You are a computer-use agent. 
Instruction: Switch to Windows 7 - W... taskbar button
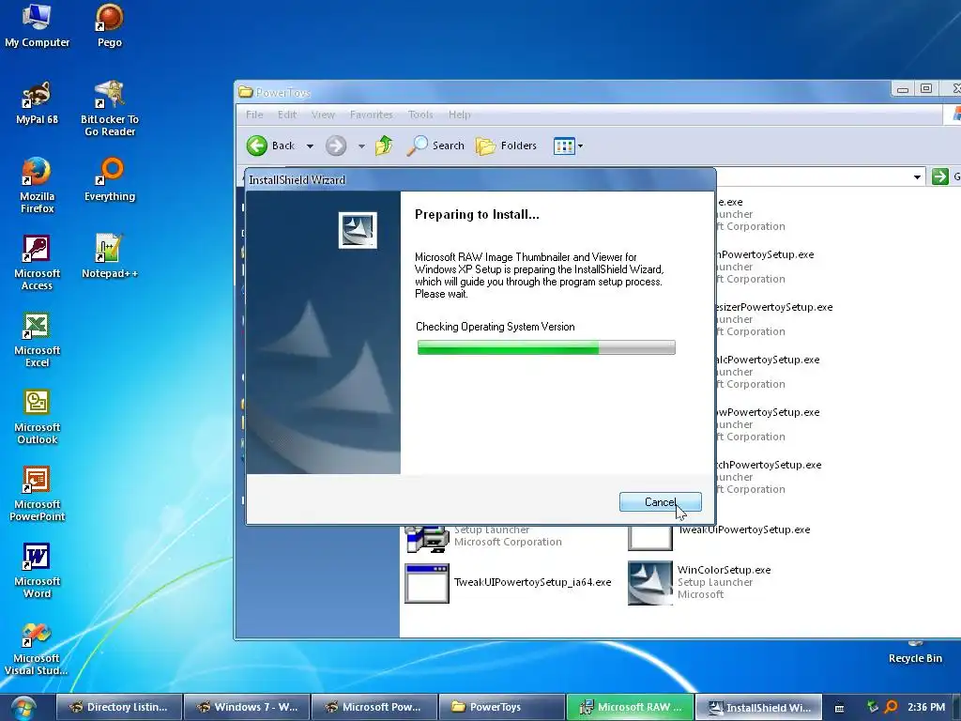click(247, 708)
